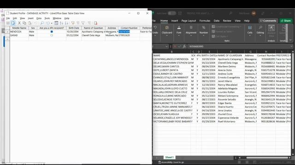
Task: Click the Insert Function fx icon in Excel
Action: (184, 46)
